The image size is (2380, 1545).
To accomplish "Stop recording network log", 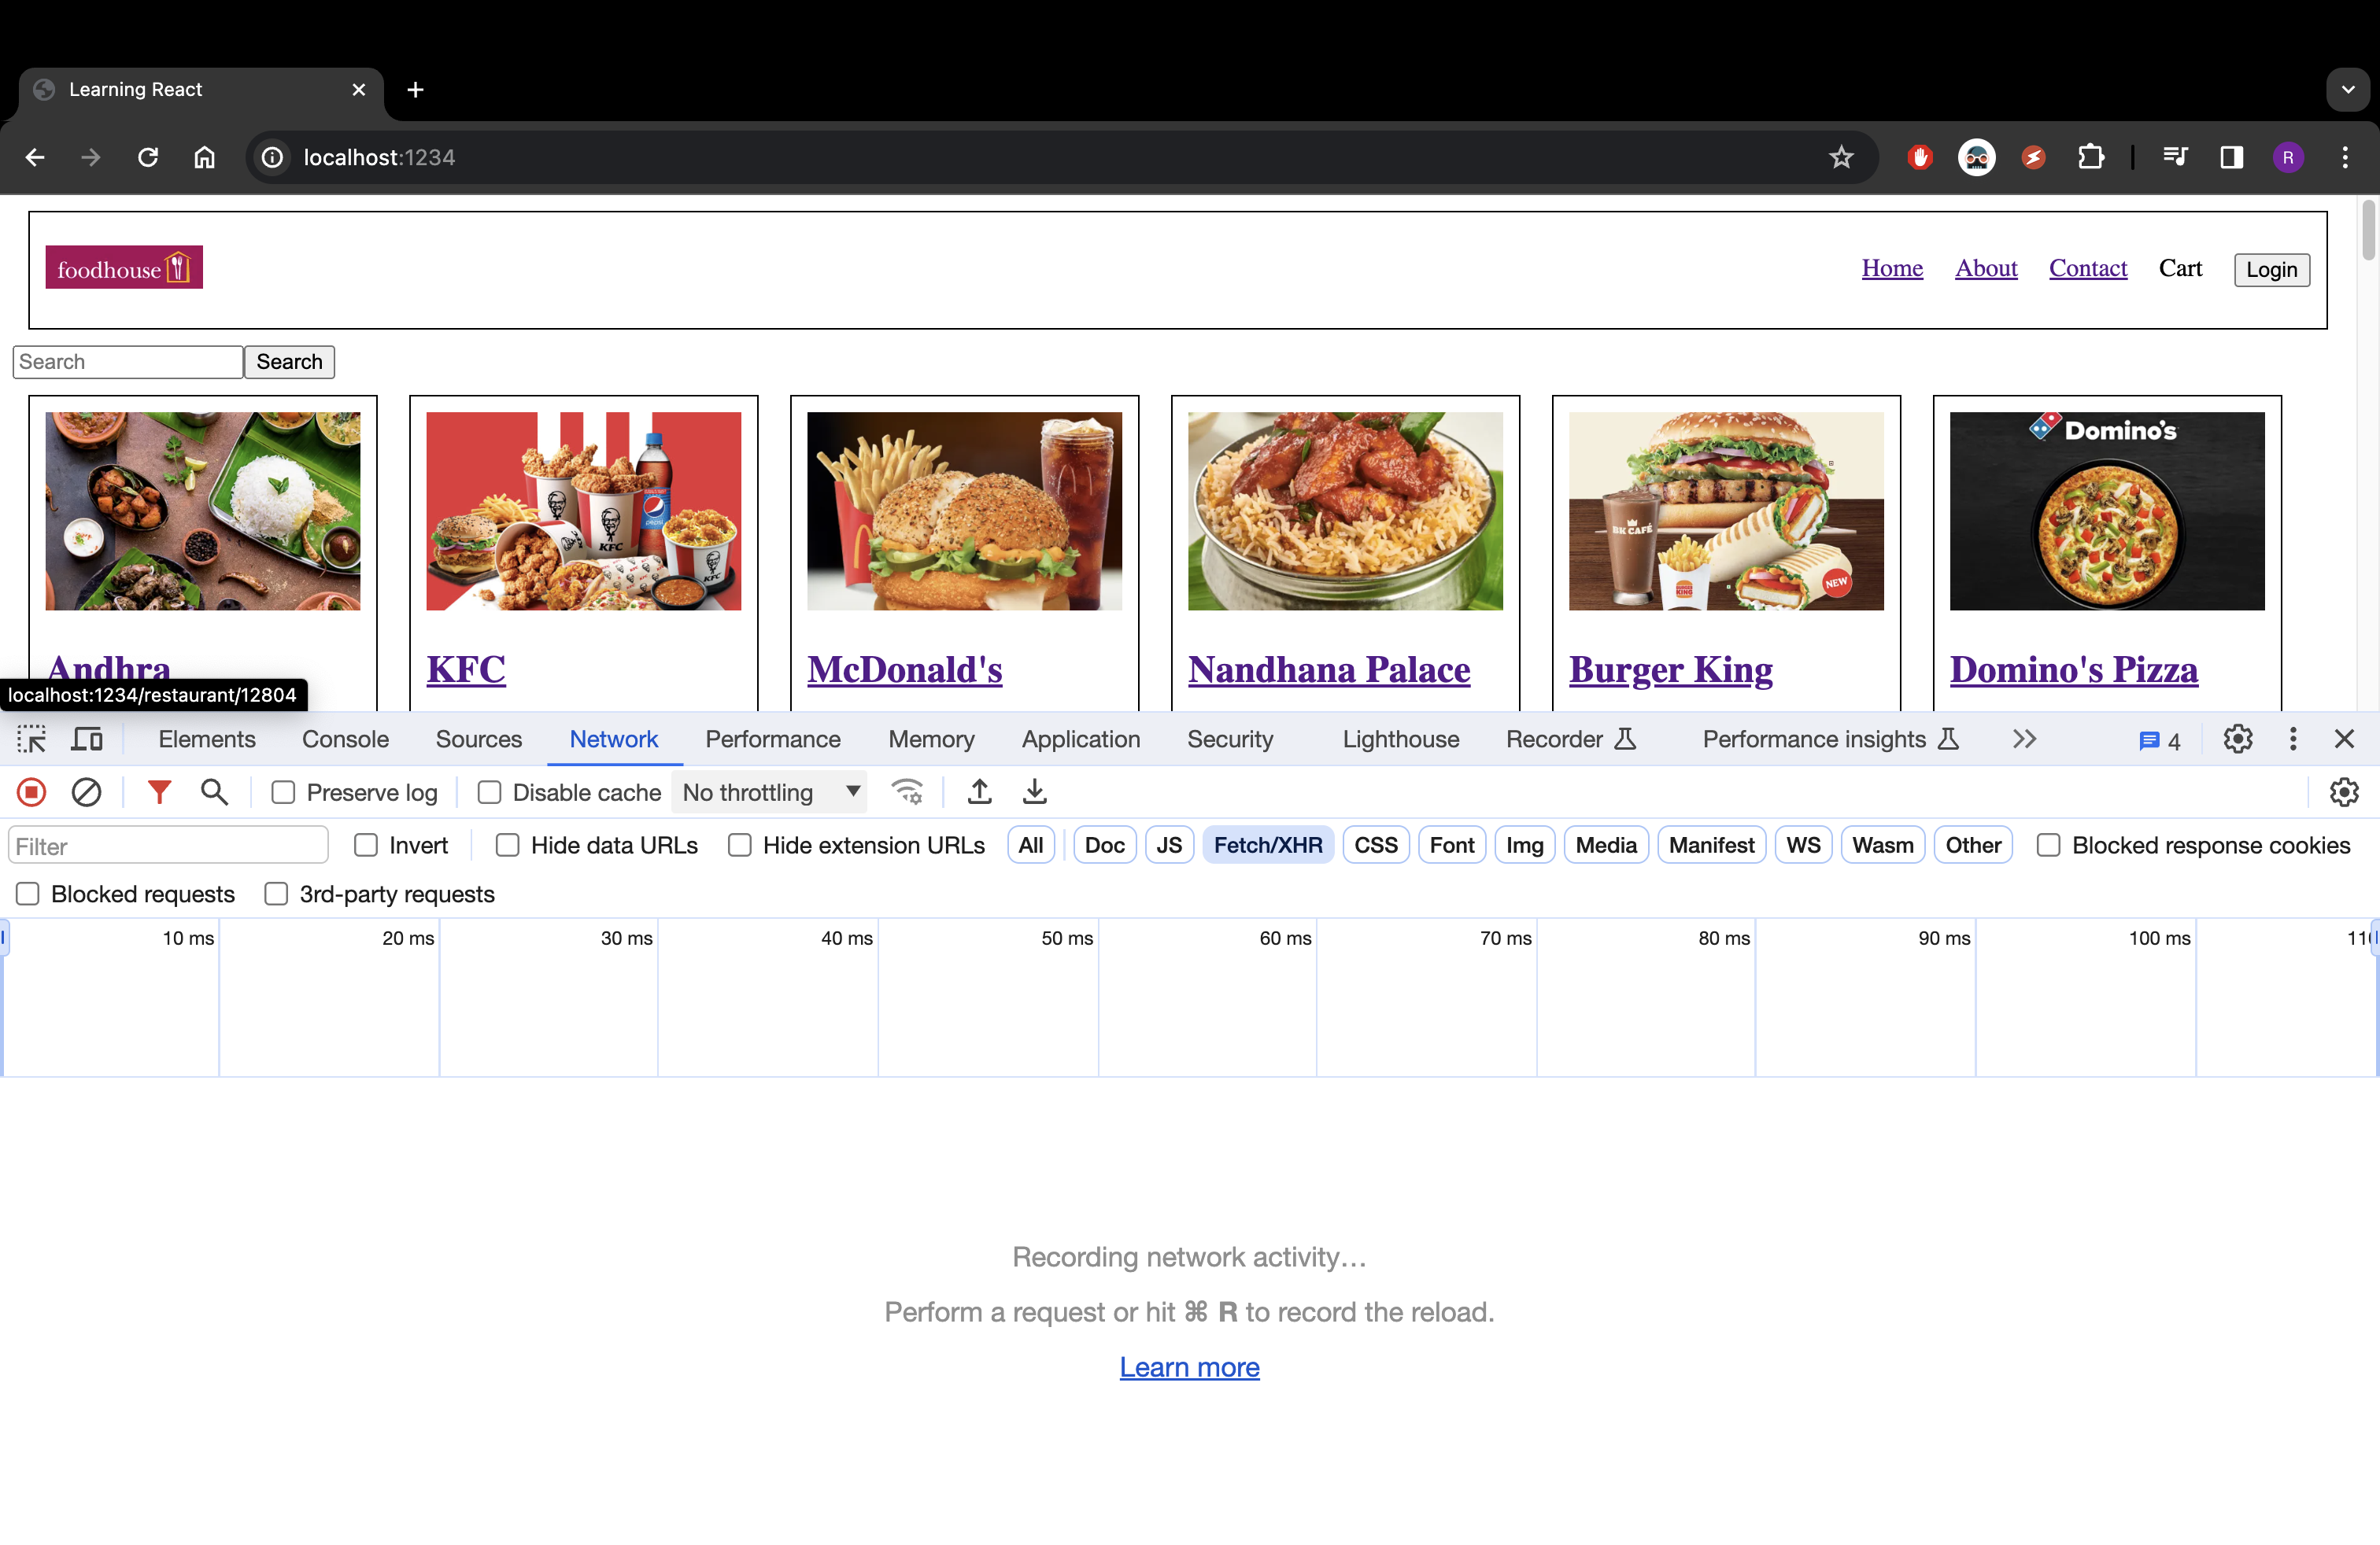I will (32, 792).
